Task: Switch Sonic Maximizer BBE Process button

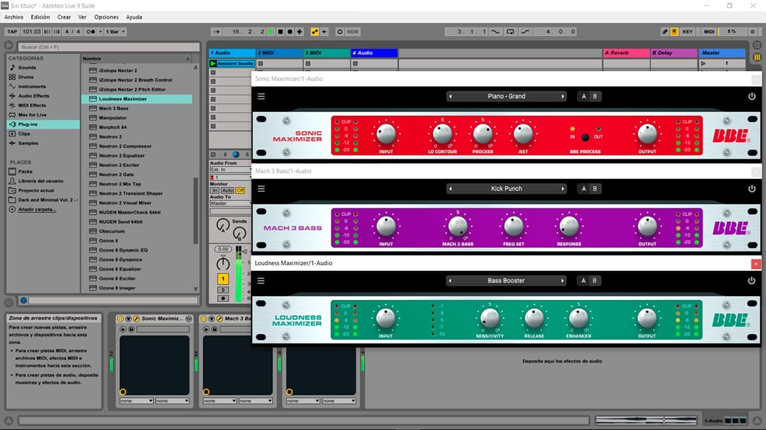Action: tap(585, 137)
